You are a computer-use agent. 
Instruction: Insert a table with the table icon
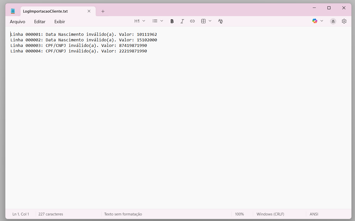203,21
